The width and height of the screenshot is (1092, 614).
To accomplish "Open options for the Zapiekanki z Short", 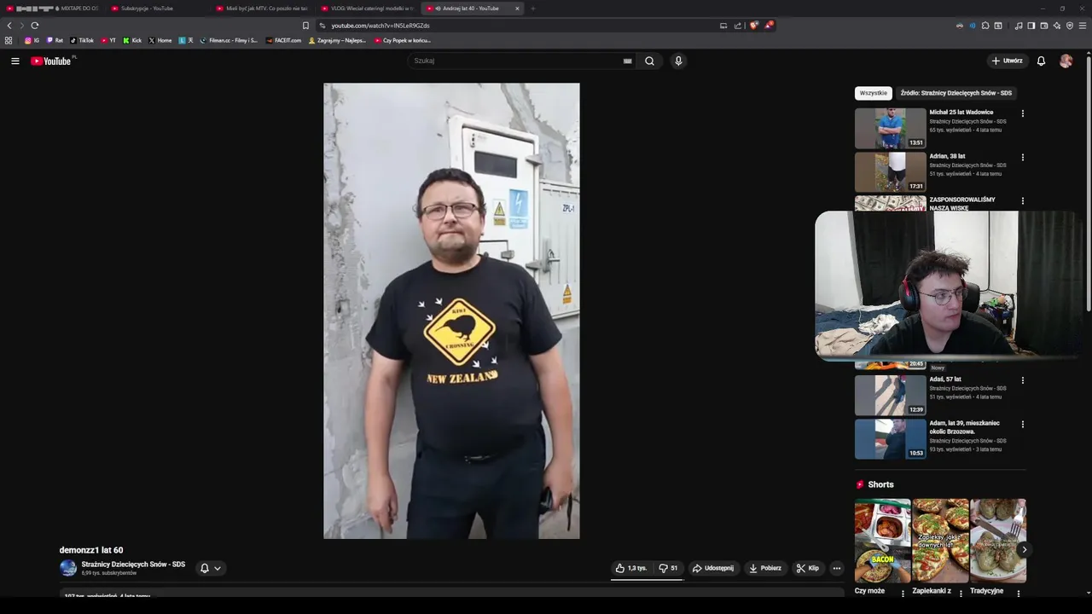I will point(961,594).
